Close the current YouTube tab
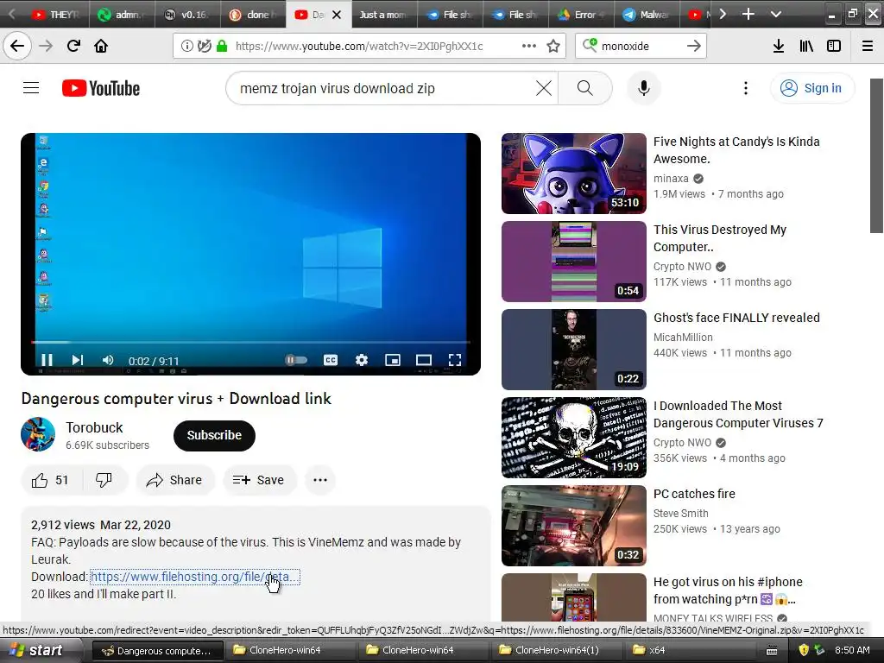Viewport: 884px width, 663px height. tap(337, 15)
